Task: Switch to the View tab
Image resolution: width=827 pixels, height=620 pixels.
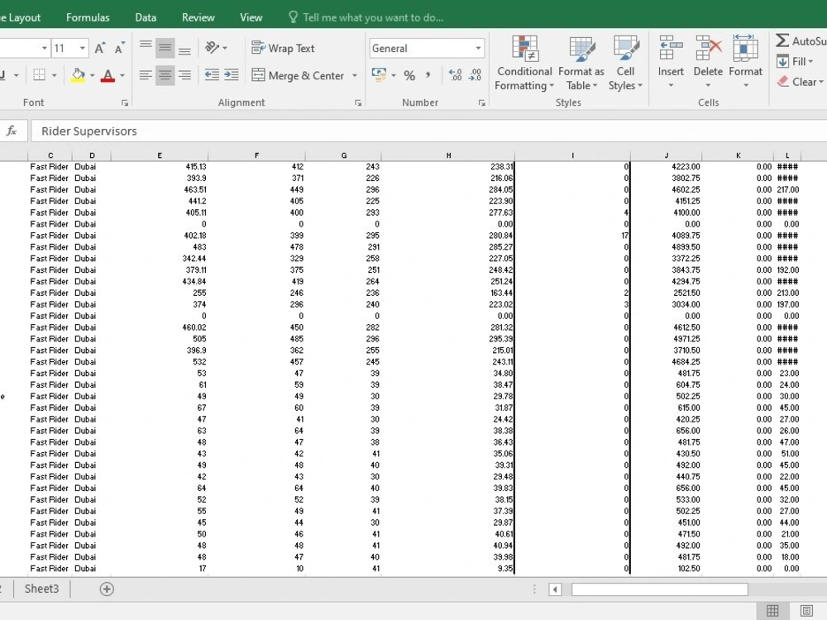Action: [251, 17]
